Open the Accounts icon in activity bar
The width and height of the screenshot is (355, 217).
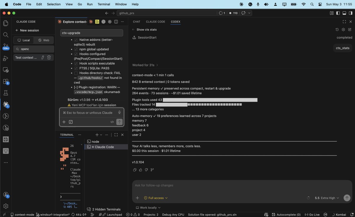(x=6, y=195)
